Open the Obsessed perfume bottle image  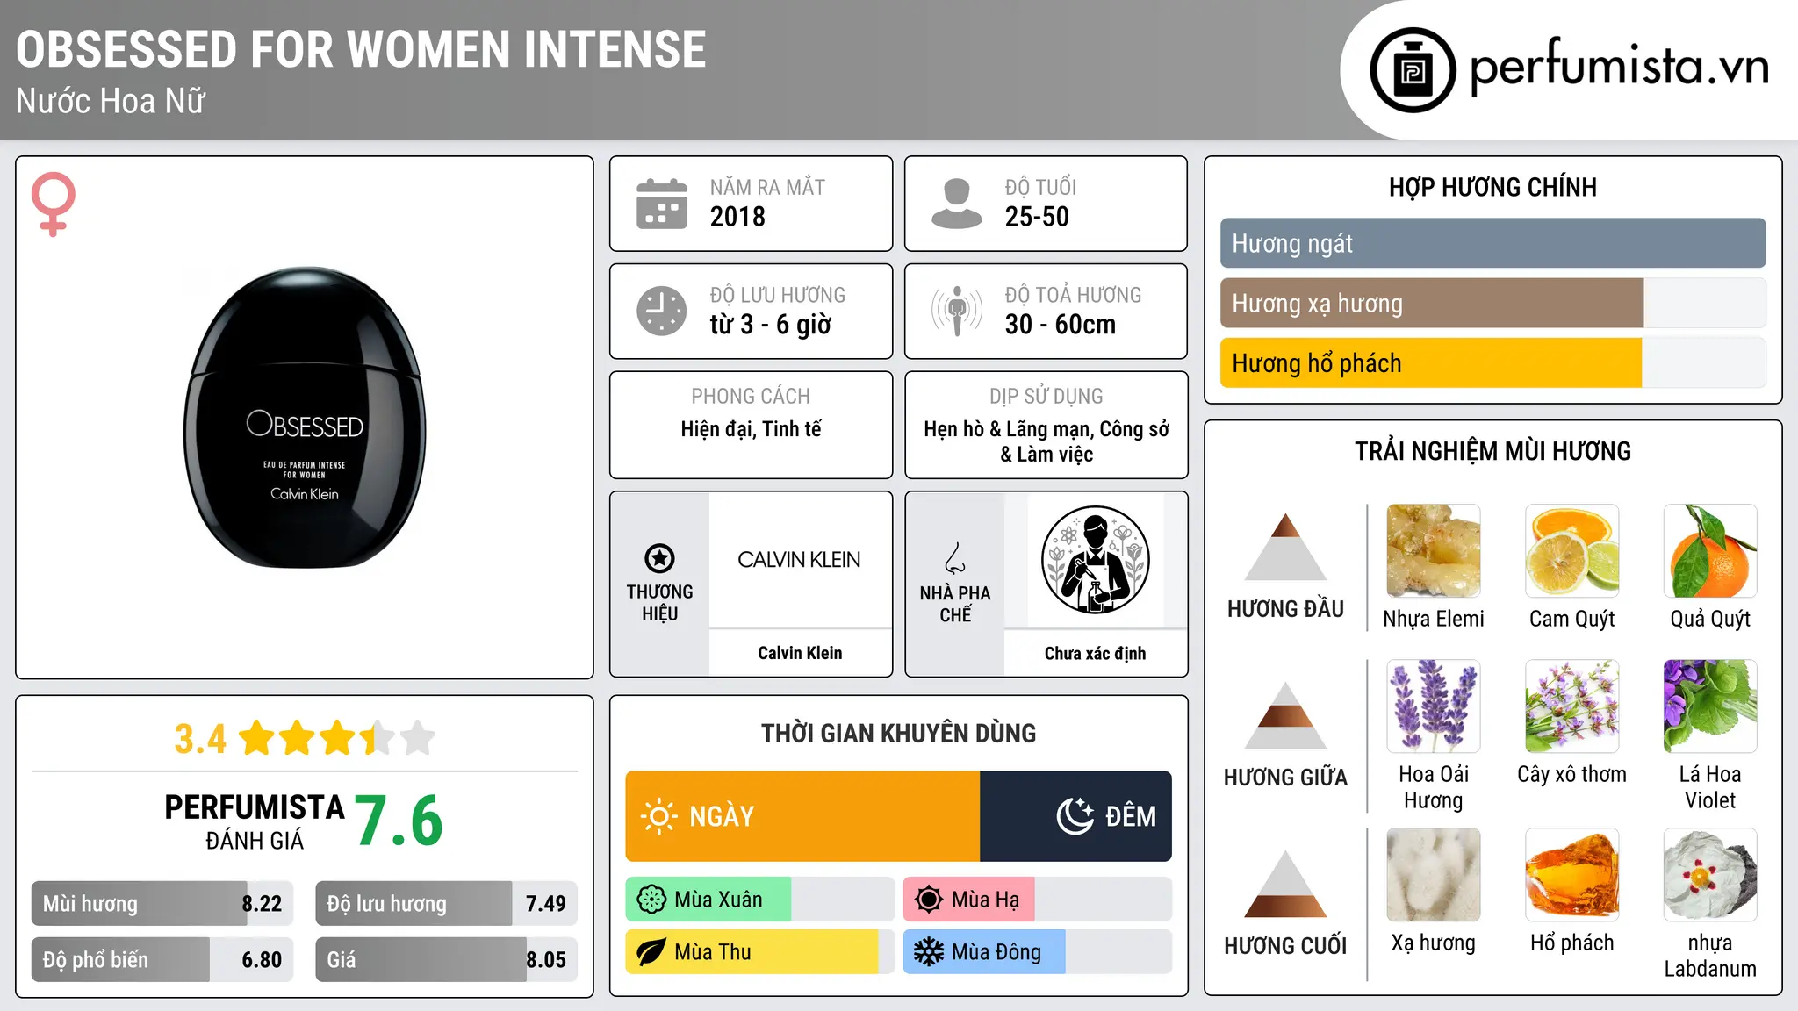pyautogui.click(x=305, y=418)
